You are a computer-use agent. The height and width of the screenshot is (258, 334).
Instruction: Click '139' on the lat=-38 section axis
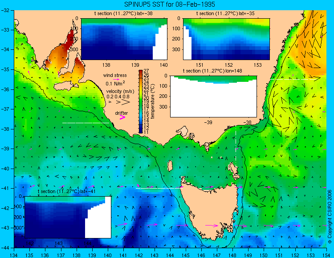pyautogui.click(x=135, y=65)
